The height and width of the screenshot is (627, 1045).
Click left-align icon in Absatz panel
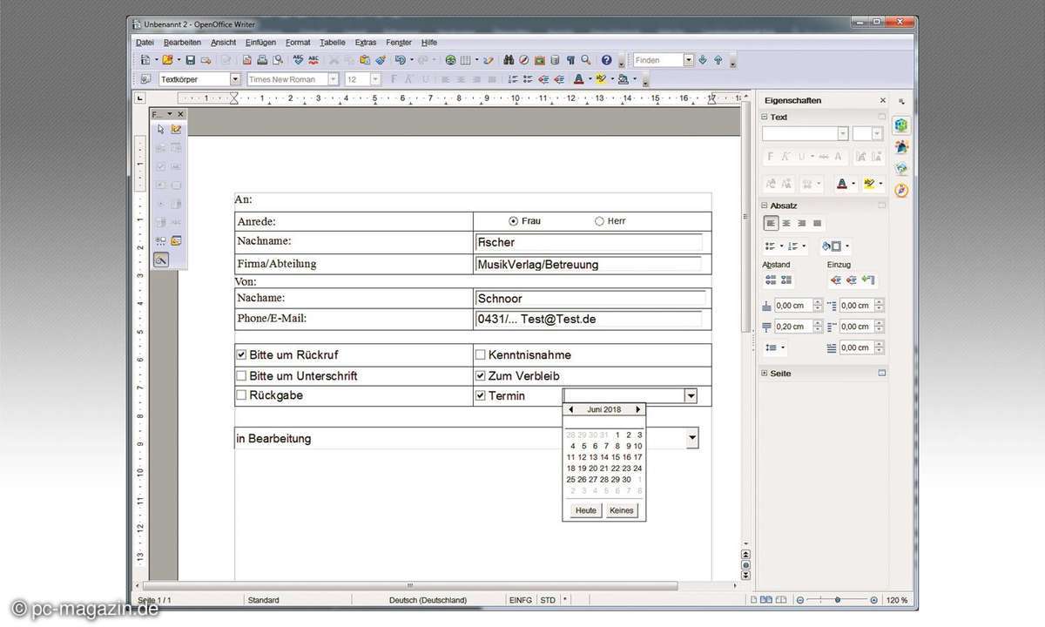point(772,223)
